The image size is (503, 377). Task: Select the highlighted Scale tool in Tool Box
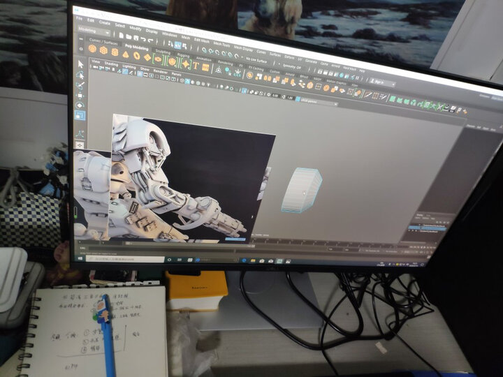[x=80, y=115]
